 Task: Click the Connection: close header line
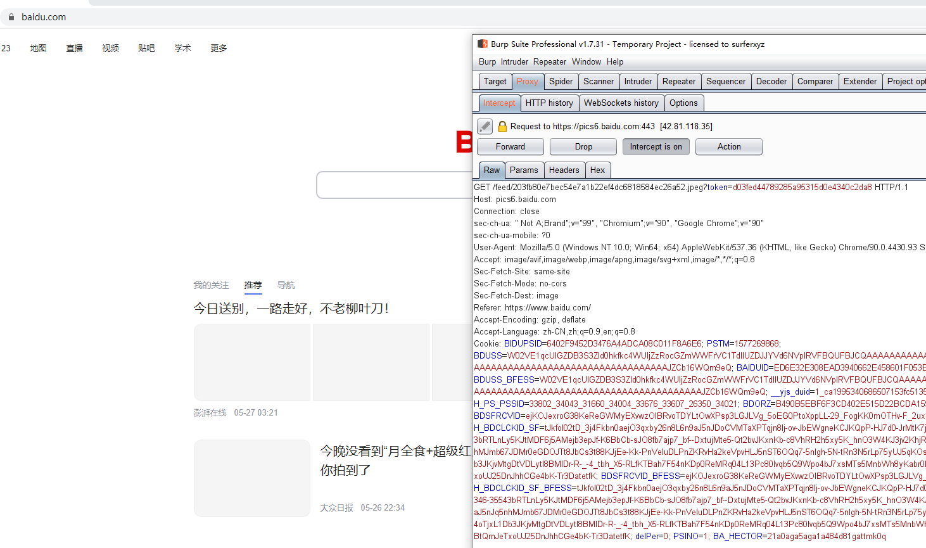pos(507,212)
